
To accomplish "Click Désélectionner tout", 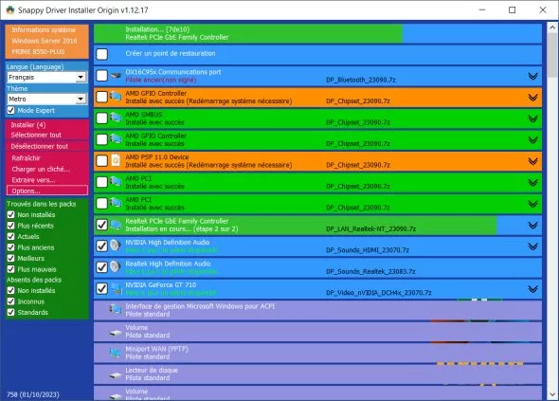I will 39,146.
